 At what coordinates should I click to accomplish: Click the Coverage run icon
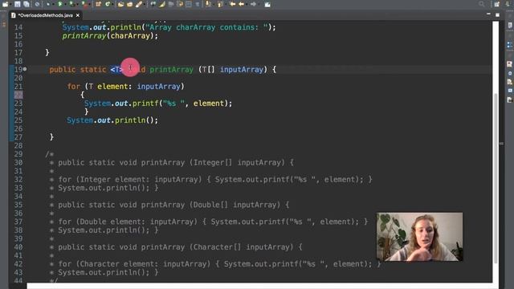coord(71,4)
